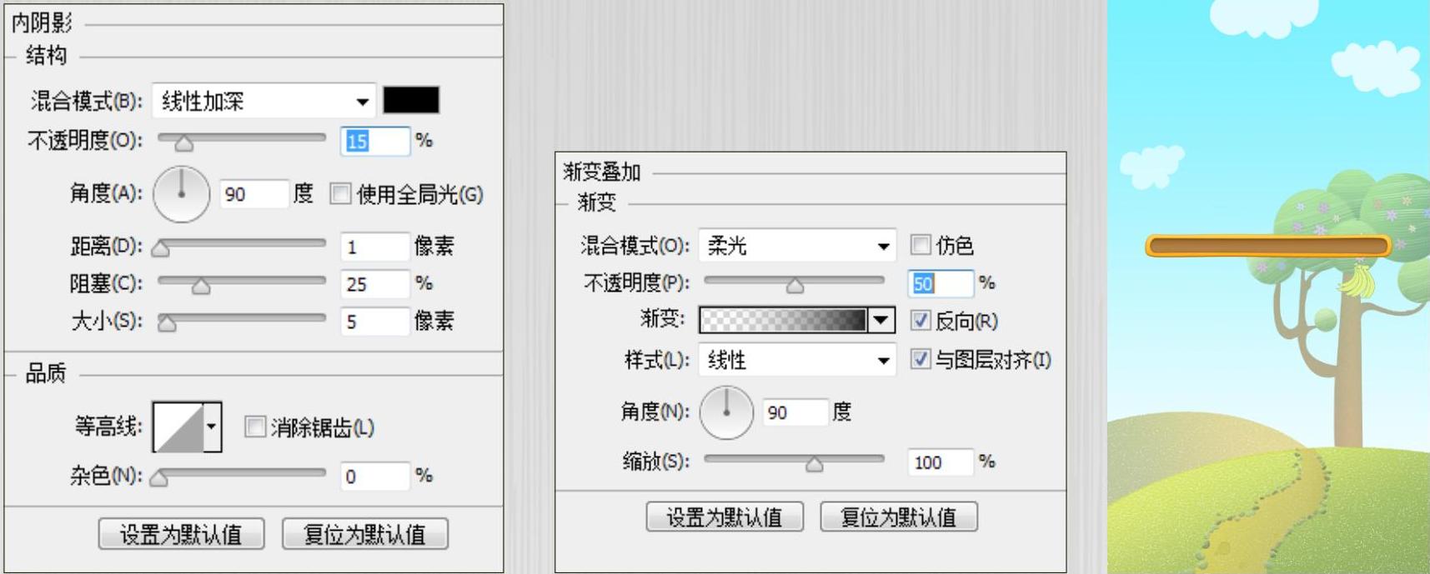The height and width of the screenshot is (574, 1430).
Task: Open the gradient Style dropdown showing 线性
Action: point(797,360)
